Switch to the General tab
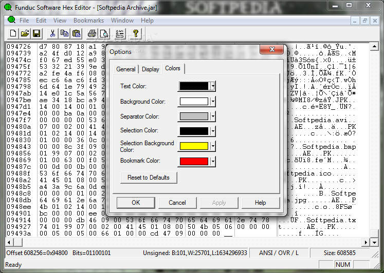 click(126, 69)
